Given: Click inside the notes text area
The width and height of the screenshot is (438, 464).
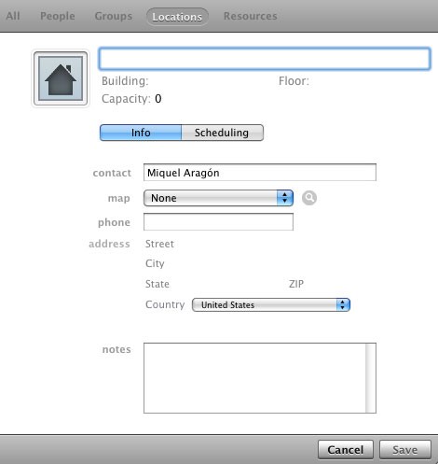Looking at the screenshot, I should 254,378.
